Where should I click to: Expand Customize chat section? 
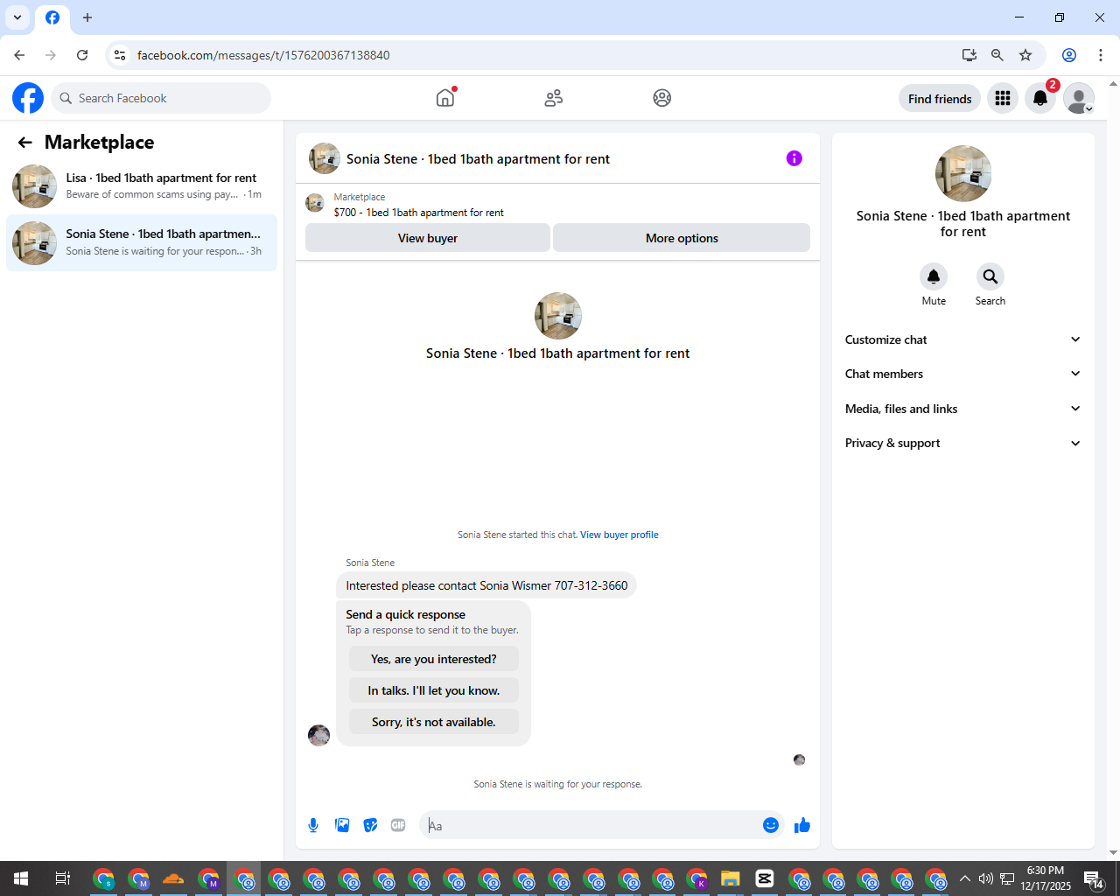pos(962,339)
